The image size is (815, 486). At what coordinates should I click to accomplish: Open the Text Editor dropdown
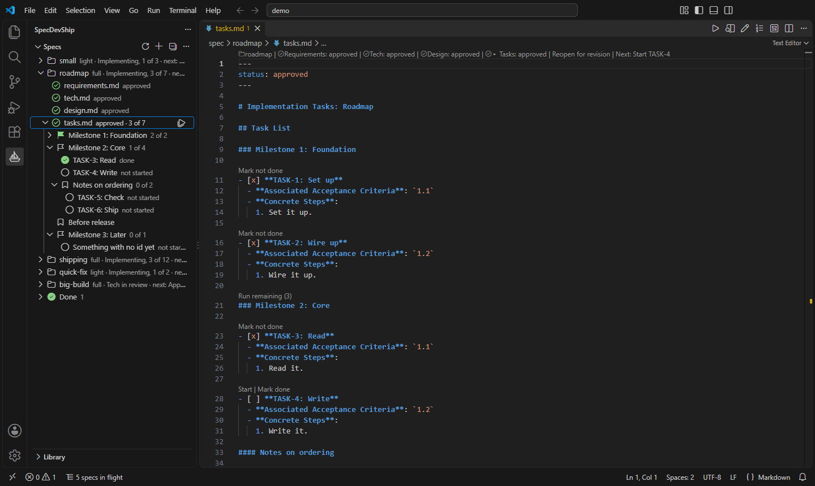pos(790,43)
